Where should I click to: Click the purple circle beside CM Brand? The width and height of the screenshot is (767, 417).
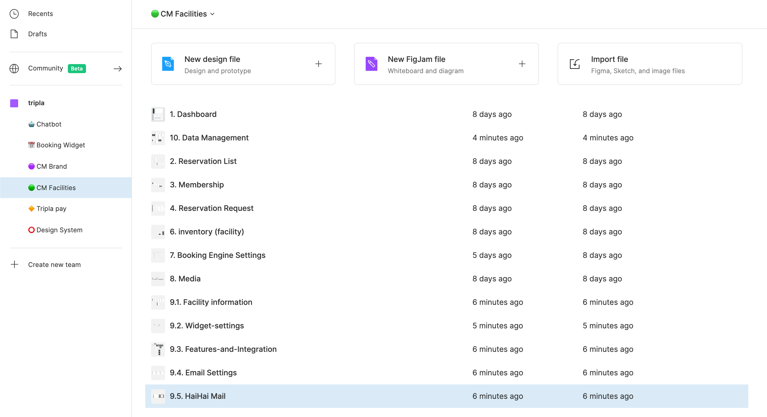pyautogui.click(x=31, y=166)
